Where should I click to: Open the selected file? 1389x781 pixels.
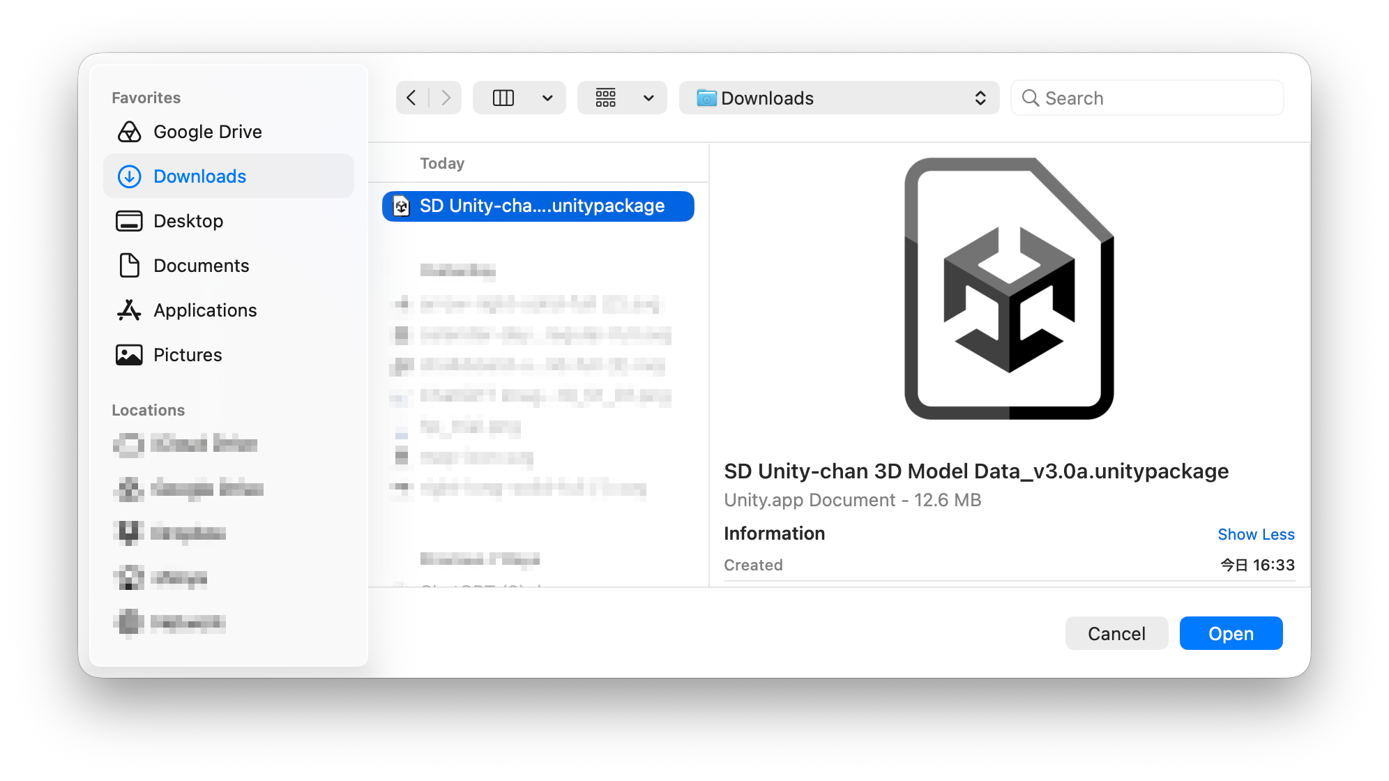[x=1231, y=633]
